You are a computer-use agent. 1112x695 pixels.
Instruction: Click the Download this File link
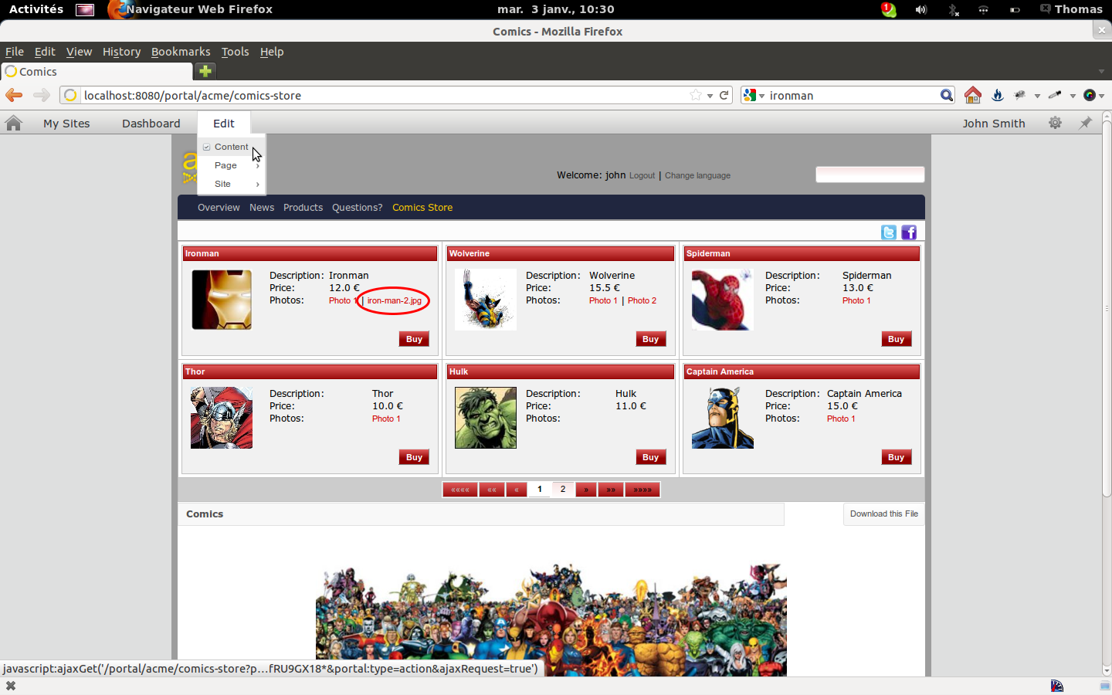tap(884, 514)
